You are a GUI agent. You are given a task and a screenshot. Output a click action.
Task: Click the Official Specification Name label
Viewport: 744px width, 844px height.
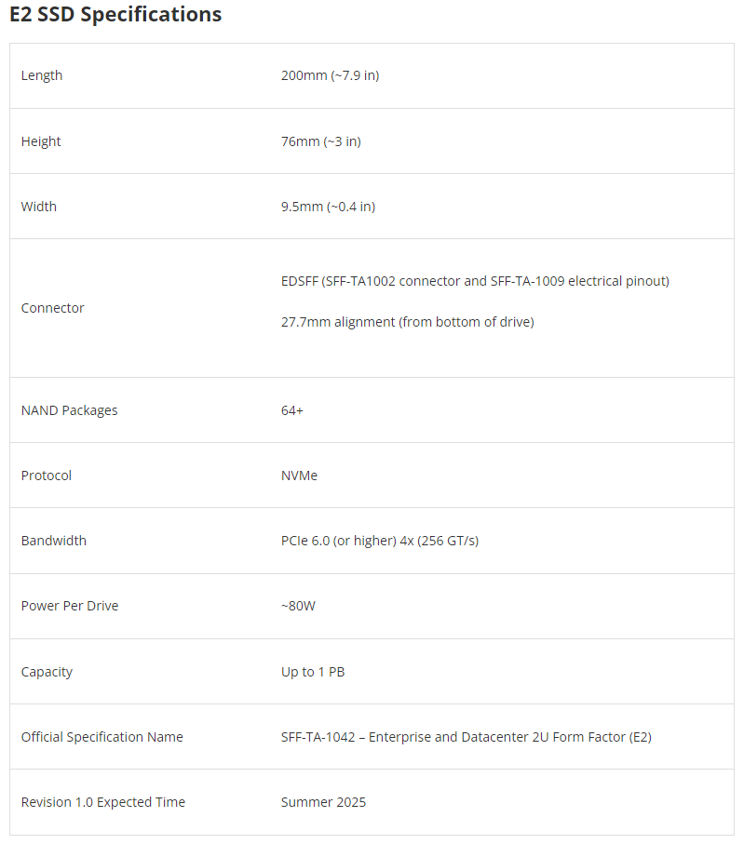[x=101, y=737]
